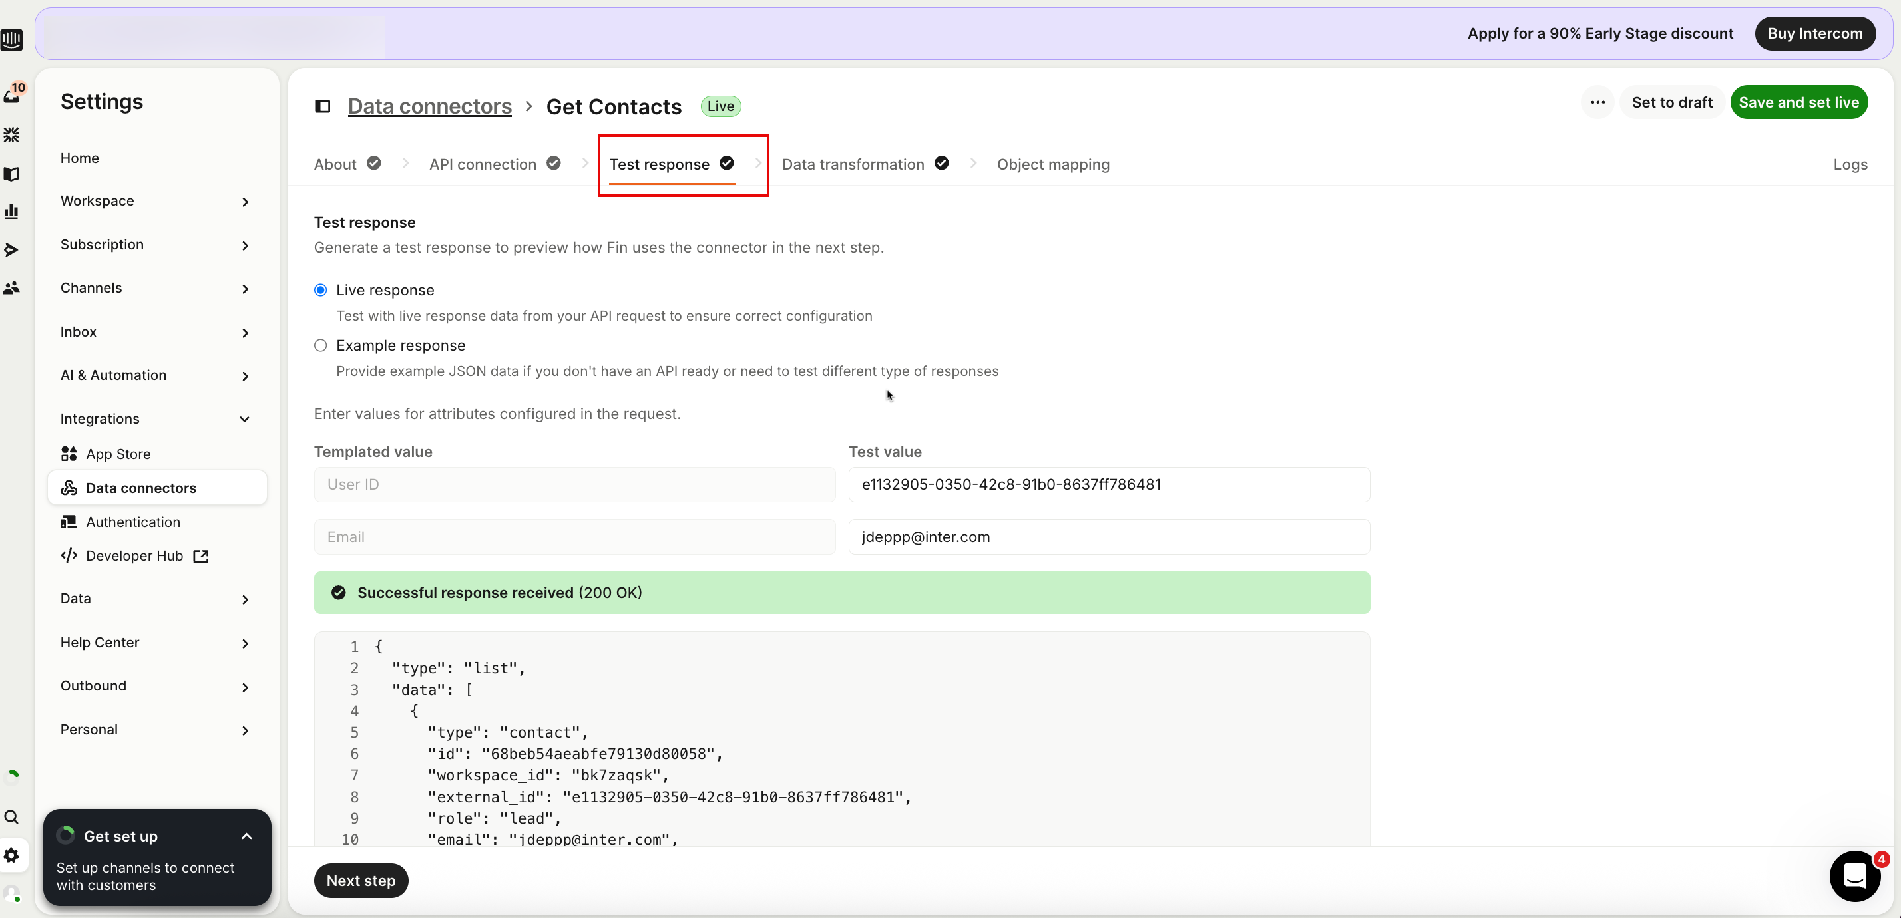
Task: Click the Data connectors breadcrumb link
Action: [429, 106]
